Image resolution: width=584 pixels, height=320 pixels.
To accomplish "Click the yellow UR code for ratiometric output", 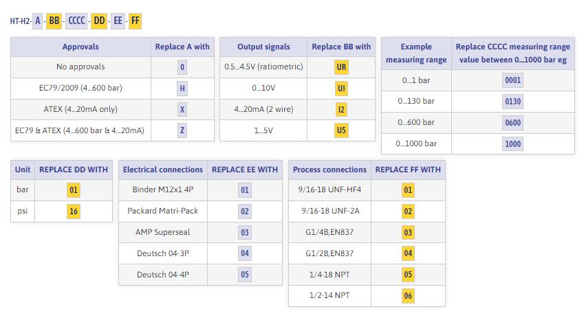I will (x=341, y=67).
